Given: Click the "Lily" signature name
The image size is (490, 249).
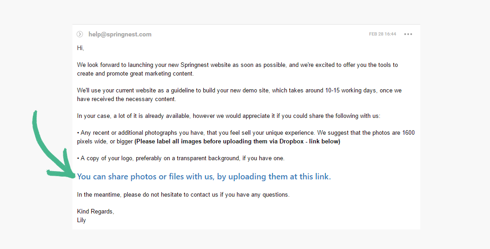Looking at the screenshot, I should coord(82,220).
